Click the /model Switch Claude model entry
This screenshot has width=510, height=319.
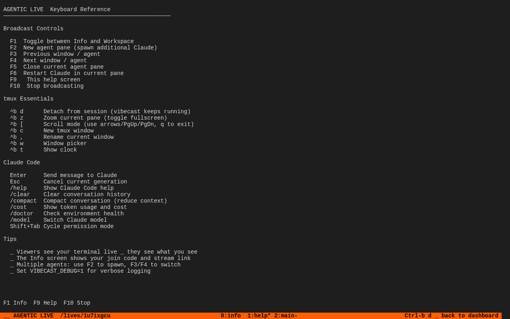pos(59,220)
